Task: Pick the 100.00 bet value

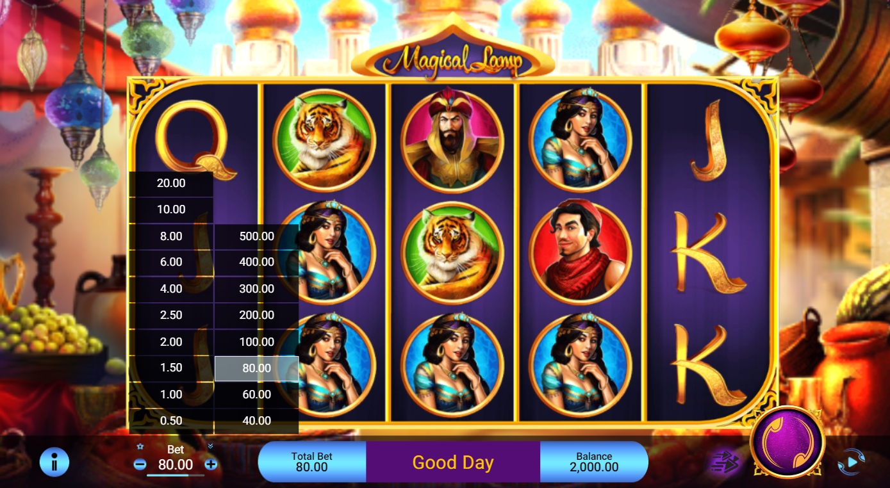Action: (x=256, y=342)
